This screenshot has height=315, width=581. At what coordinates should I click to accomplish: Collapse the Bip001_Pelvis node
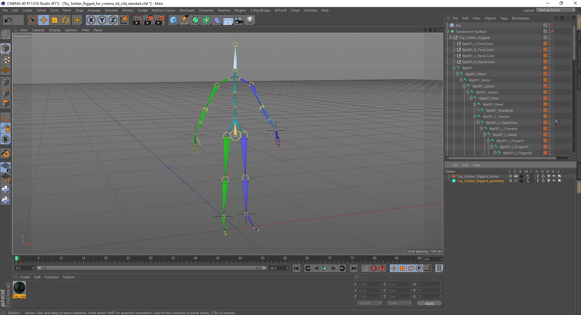point(457,74)
